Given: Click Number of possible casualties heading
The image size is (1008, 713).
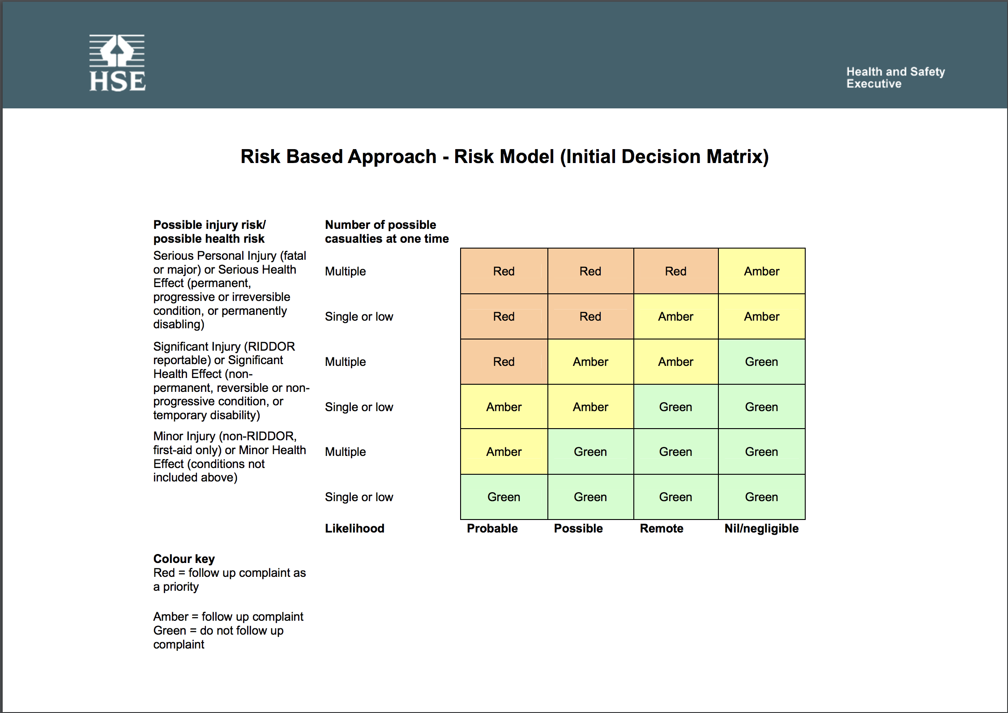Looking at the screenshot, I should [386, 232].
